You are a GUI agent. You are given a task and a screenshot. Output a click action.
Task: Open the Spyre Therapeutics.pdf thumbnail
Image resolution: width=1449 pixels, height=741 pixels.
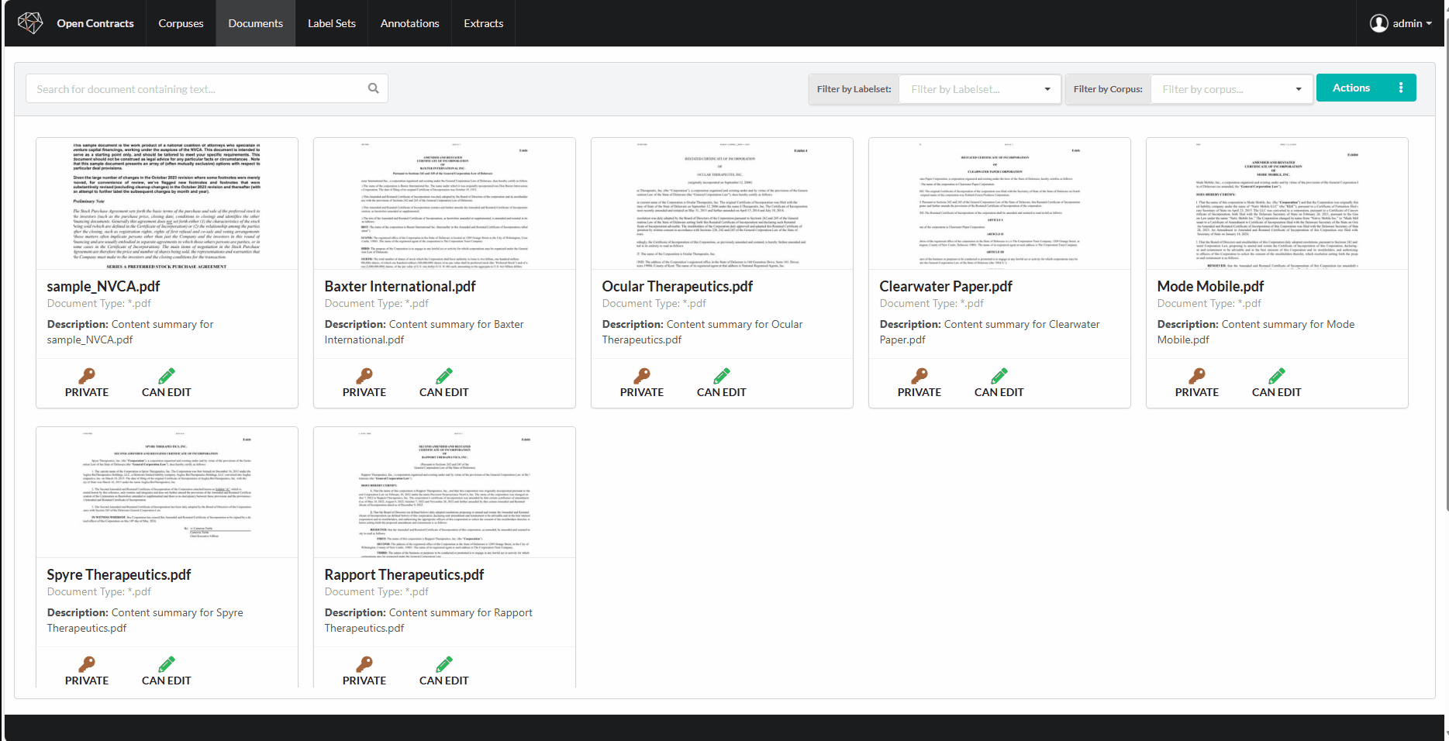tap(167, 492)
